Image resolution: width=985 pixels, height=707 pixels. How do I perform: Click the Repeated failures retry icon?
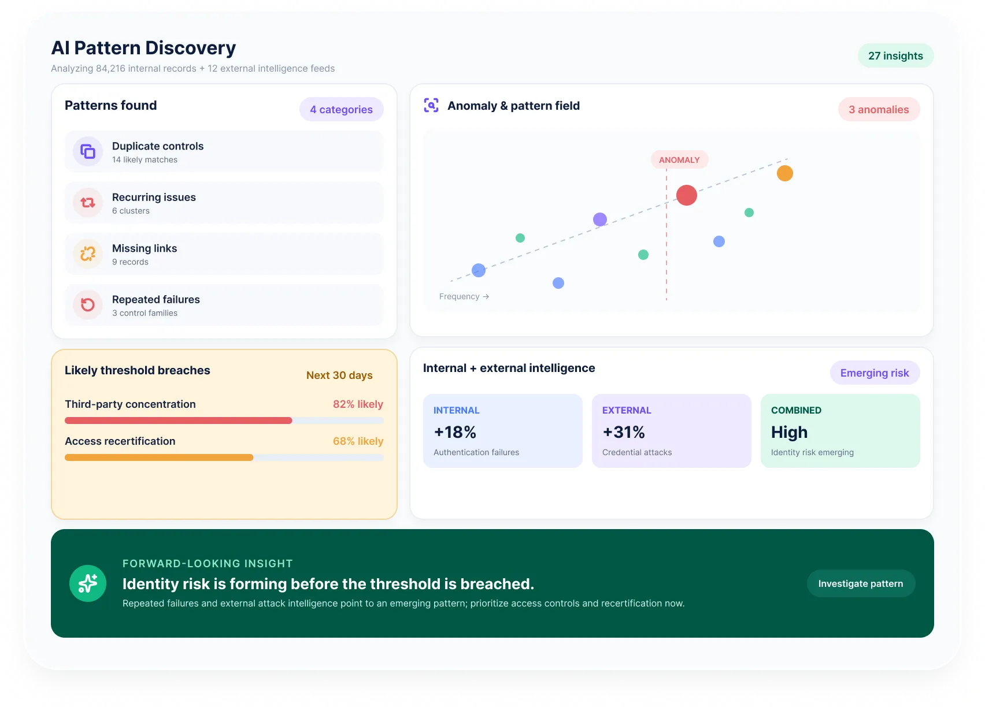point(88,305)
